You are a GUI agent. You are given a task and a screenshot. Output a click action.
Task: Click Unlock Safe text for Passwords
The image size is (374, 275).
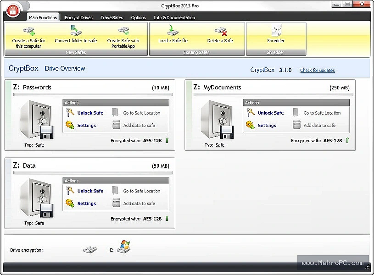tap(90, 113)
